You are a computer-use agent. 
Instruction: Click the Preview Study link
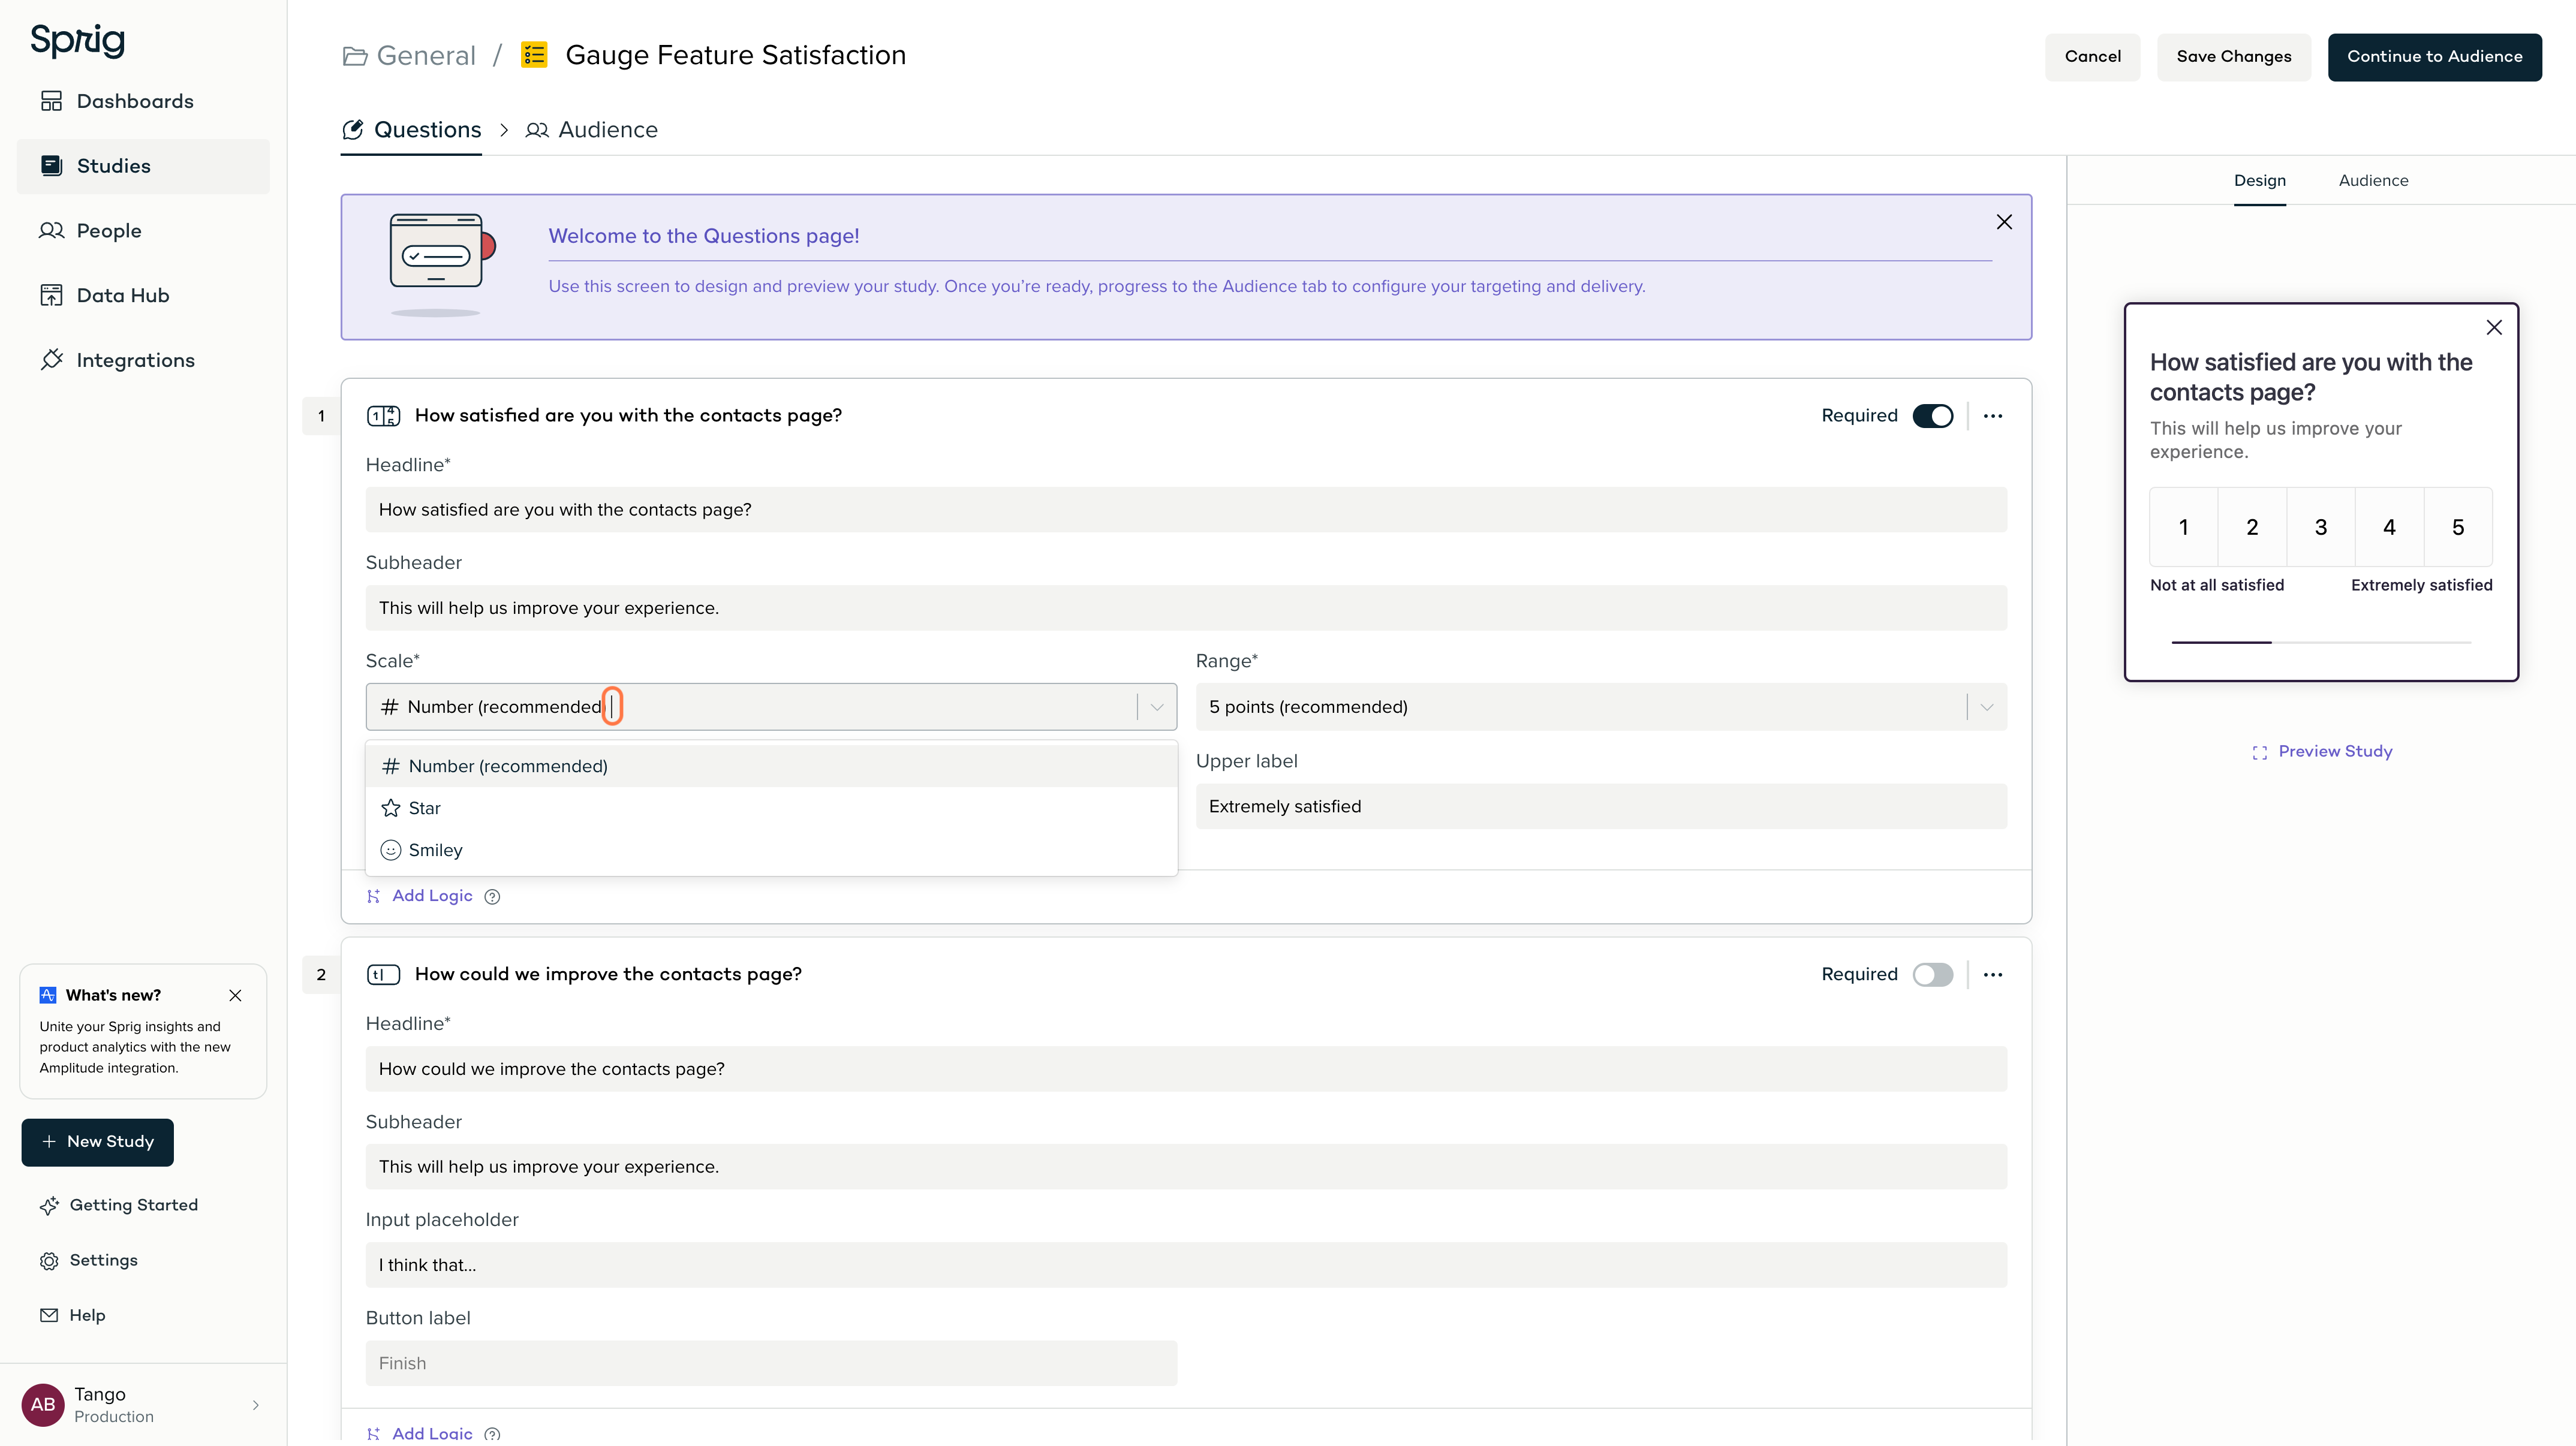(x=2322, y=752)
